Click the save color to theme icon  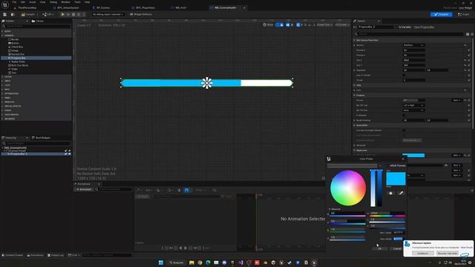point(390,193)
